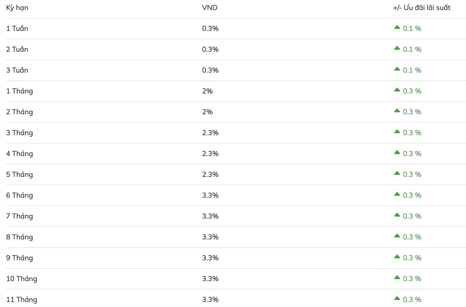
Task: Select the 10 Tháng term label
Action: click(22, 279)
